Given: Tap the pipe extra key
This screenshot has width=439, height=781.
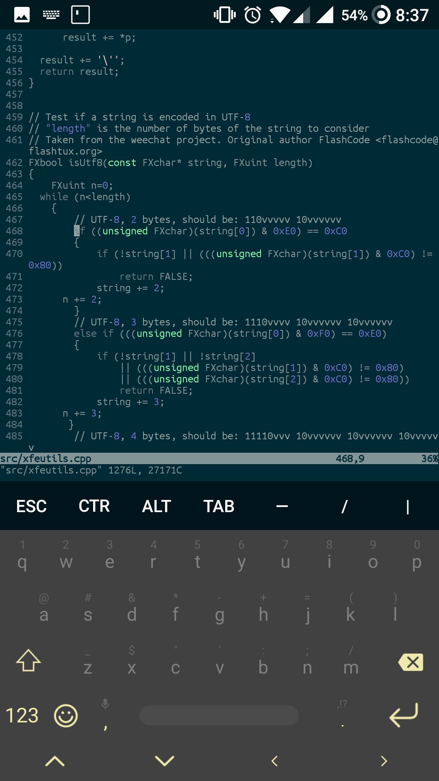Looking at the screenshot, I should (407, 506).
